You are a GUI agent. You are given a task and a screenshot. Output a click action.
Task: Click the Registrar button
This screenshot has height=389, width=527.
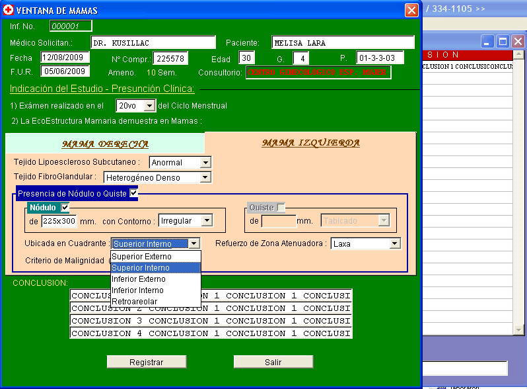tap(147, 363)
